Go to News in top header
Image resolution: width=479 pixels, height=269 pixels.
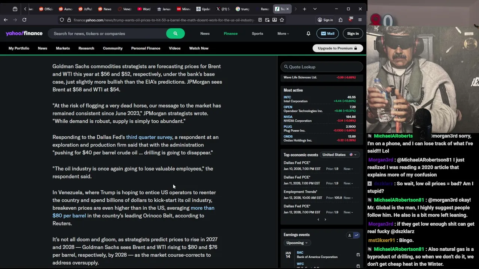click(x=205, y=34)
